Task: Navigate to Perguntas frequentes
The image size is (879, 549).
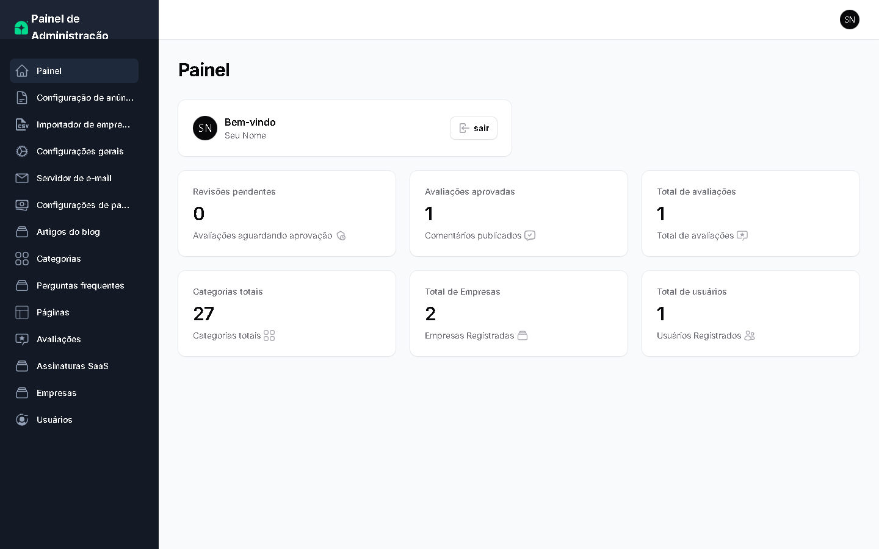Action: pyautogui.click(x=80, y=285)
